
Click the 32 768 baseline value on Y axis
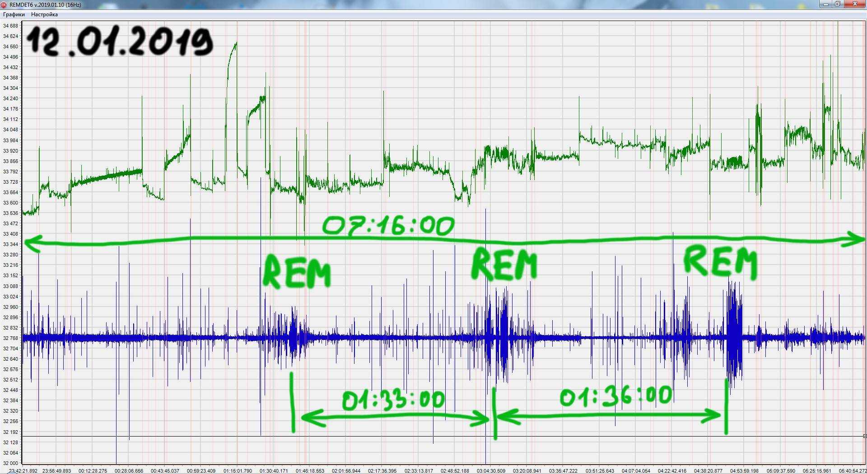10,338
